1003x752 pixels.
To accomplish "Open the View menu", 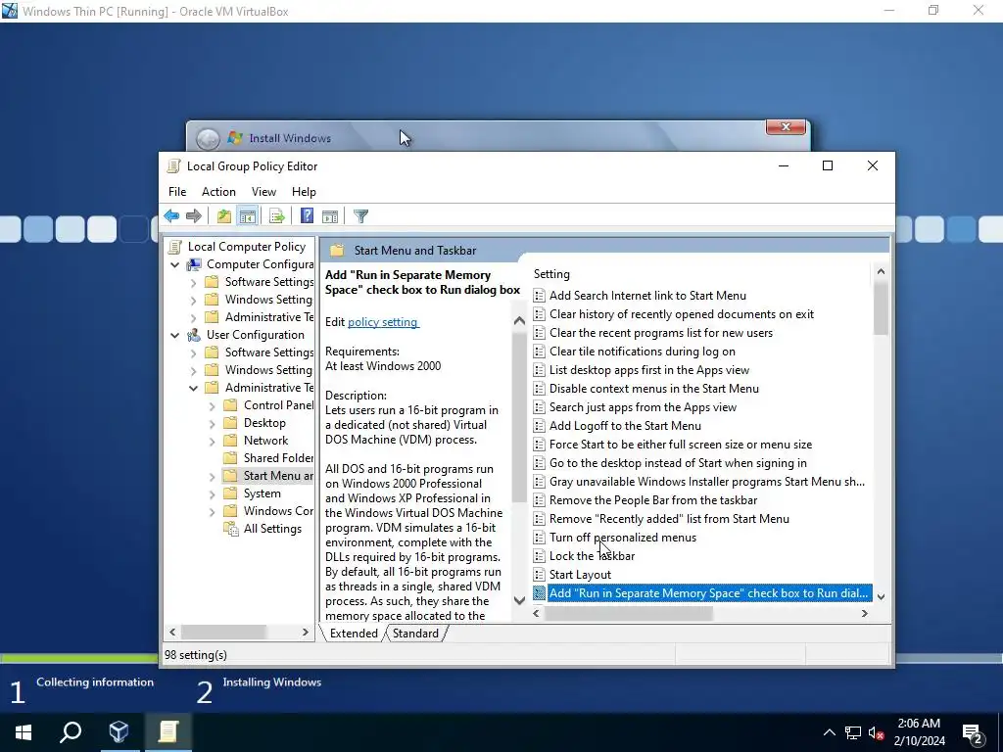I will coord(263,192).
